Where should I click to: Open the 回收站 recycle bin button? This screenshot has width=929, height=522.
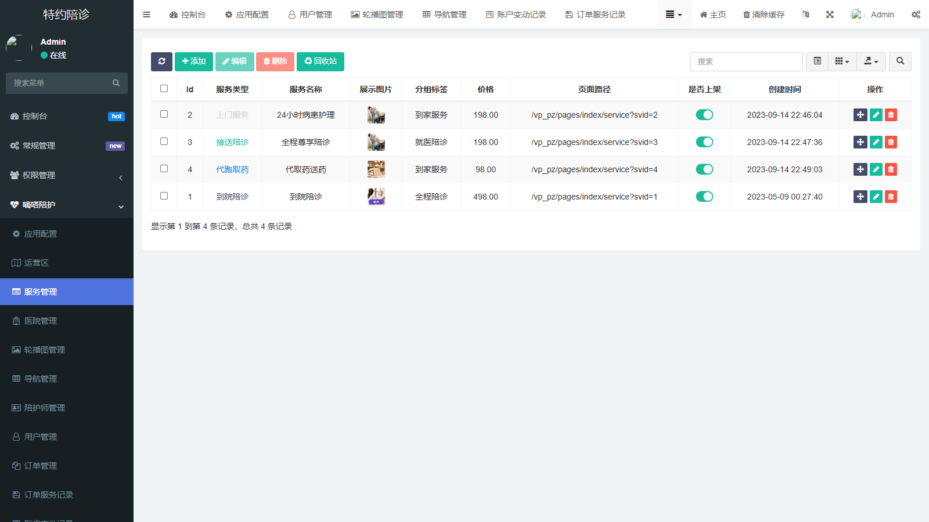[321, 61]
